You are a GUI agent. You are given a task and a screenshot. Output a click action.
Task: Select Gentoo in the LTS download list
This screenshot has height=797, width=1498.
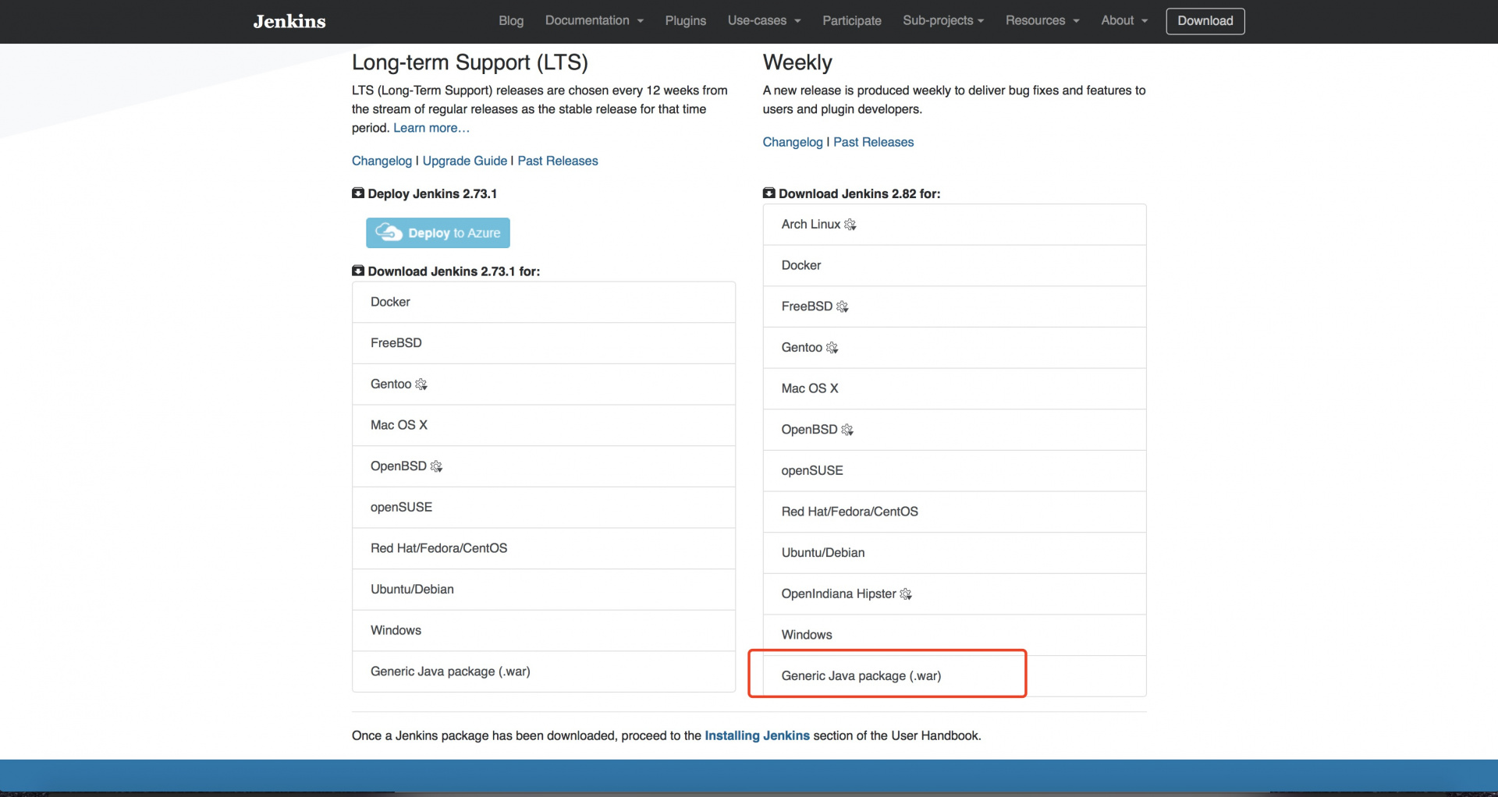pyautogui.click(x=544, y=384)
